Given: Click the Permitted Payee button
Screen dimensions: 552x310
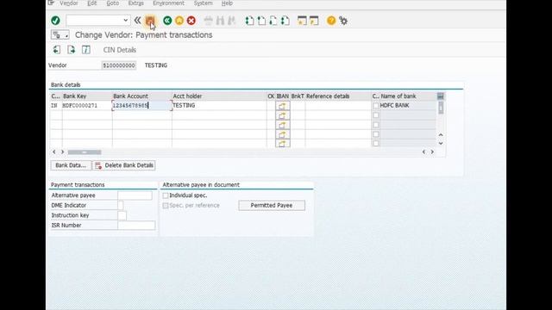Looking at the screenshot, I should 272,205.
